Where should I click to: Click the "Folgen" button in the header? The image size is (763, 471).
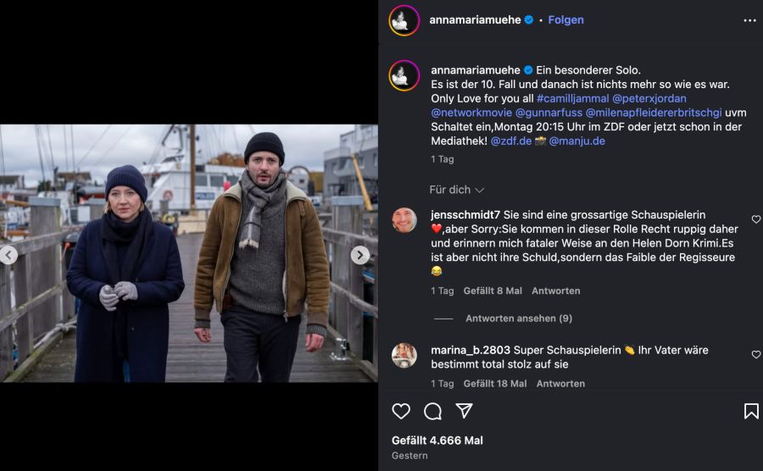(565, 20)
